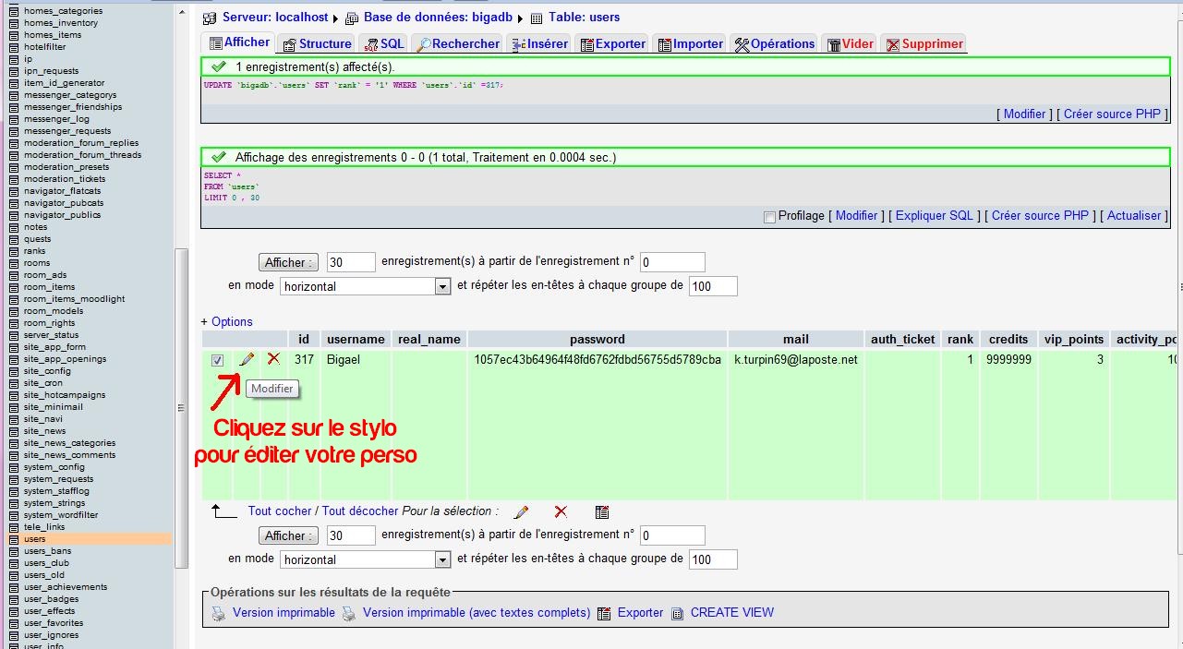Click the CREATE VIEW link
This screenshot has height=649, width=1183.
(x=732, y=612)
